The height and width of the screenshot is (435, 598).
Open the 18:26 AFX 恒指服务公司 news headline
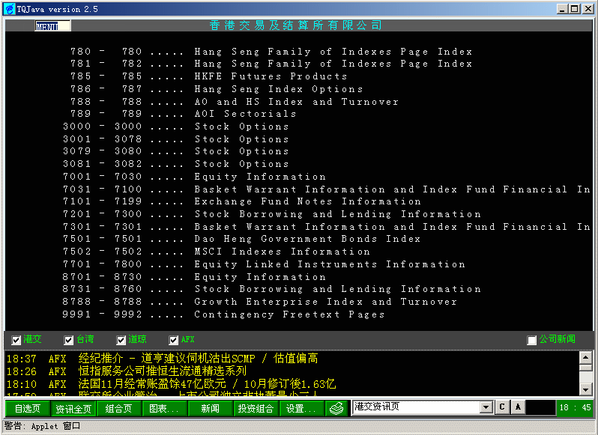[126, 371]
